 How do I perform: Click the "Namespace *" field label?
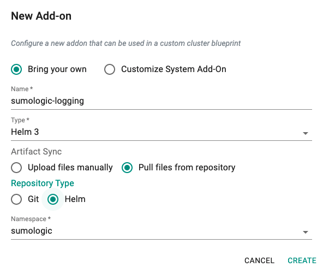coord(31,219)
